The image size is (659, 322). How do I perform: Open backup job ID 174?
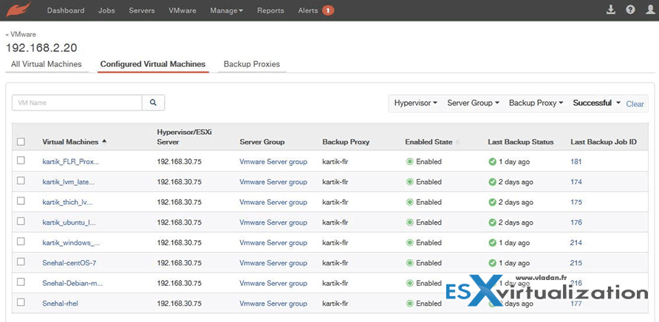[x=576, y=182]
